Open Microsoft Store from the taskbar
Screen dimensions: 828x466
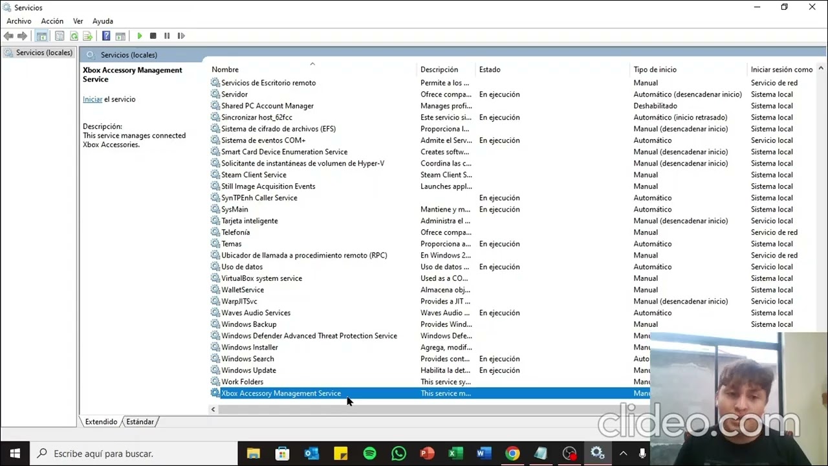tap(282, 454)
